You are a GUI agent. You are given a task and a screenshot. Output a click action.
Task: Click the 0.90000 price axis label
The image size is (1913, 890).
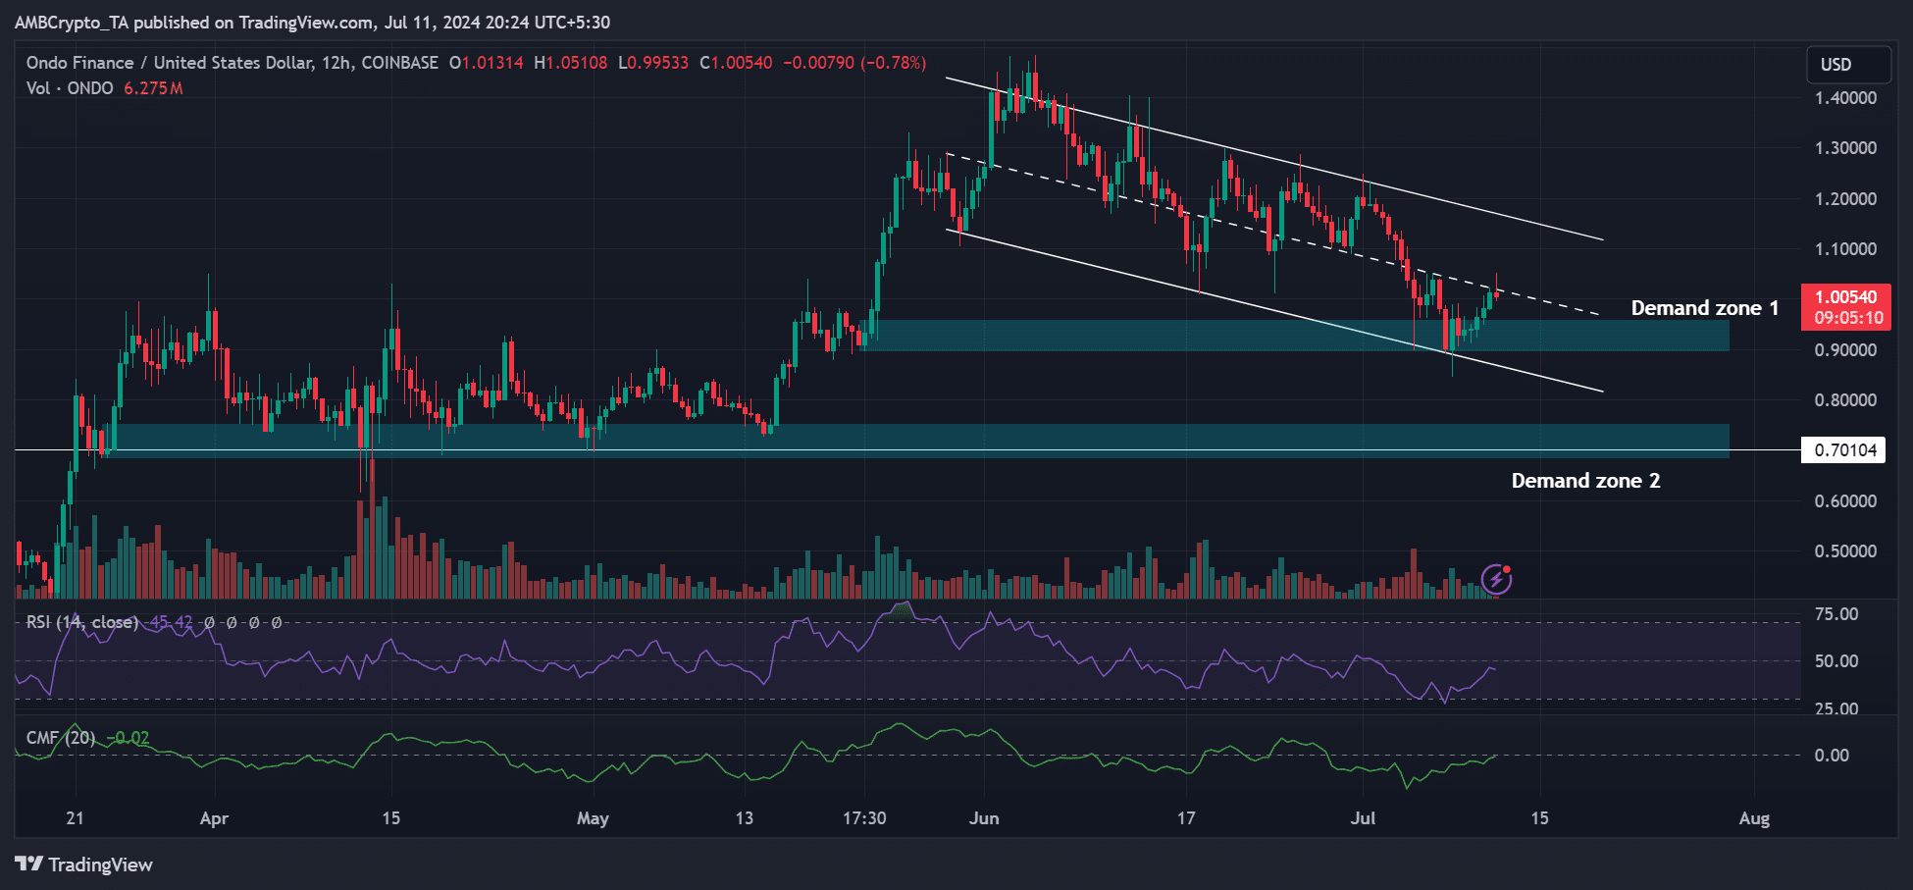pyautogui.click(x=1845, y=350)
